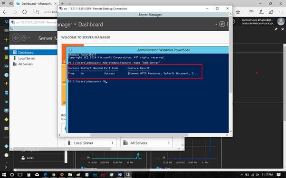
Task: Click the Remote Desktop taskbar icon
Action: 128,175
